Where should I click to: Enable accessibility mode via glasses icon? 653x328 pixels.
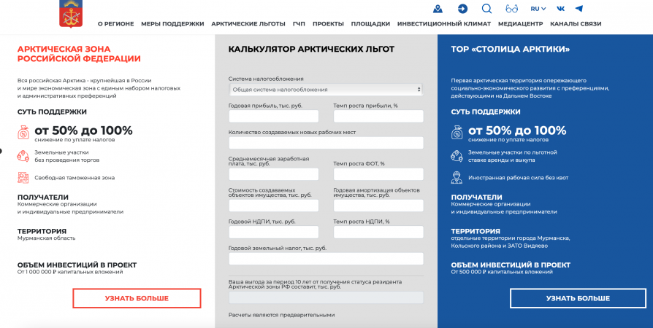coord(511,9)
